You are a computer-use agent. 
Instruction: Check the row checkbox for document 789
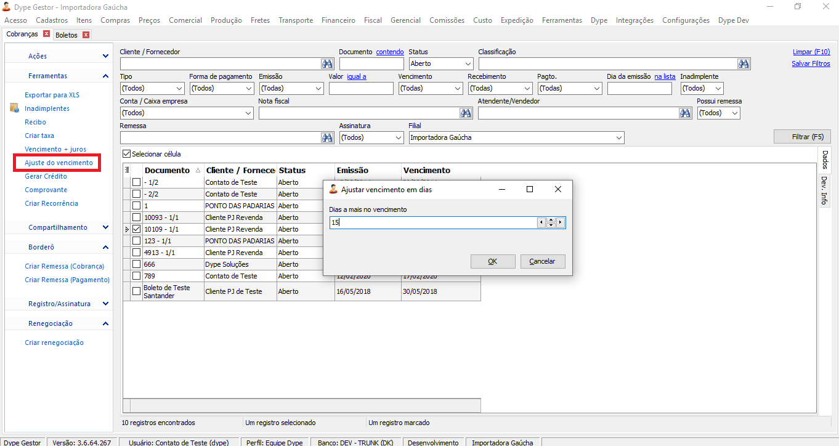click(137, 276)
